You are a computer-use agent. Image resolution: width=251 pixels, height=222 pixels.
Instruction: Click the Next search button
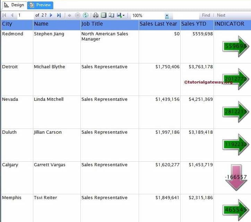[x=221, y=15]
